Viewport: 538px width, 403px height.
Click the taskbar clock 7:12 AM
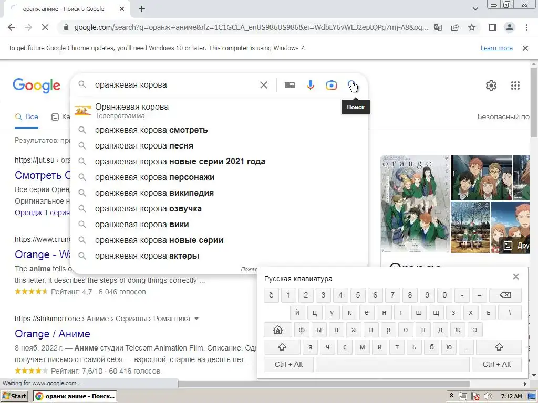(x=511, y=397)
